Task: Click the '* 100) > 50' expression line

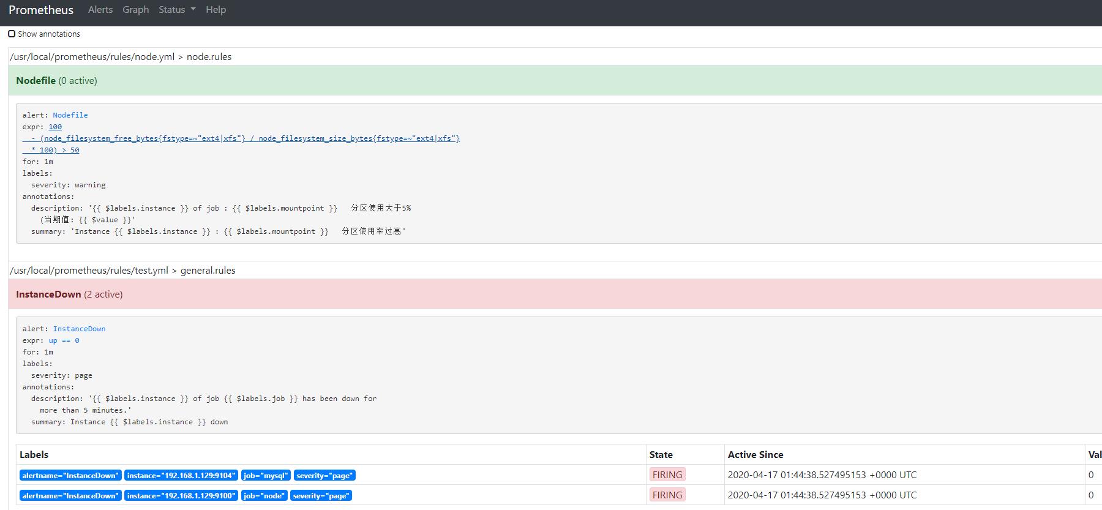Action: point(51,150)
